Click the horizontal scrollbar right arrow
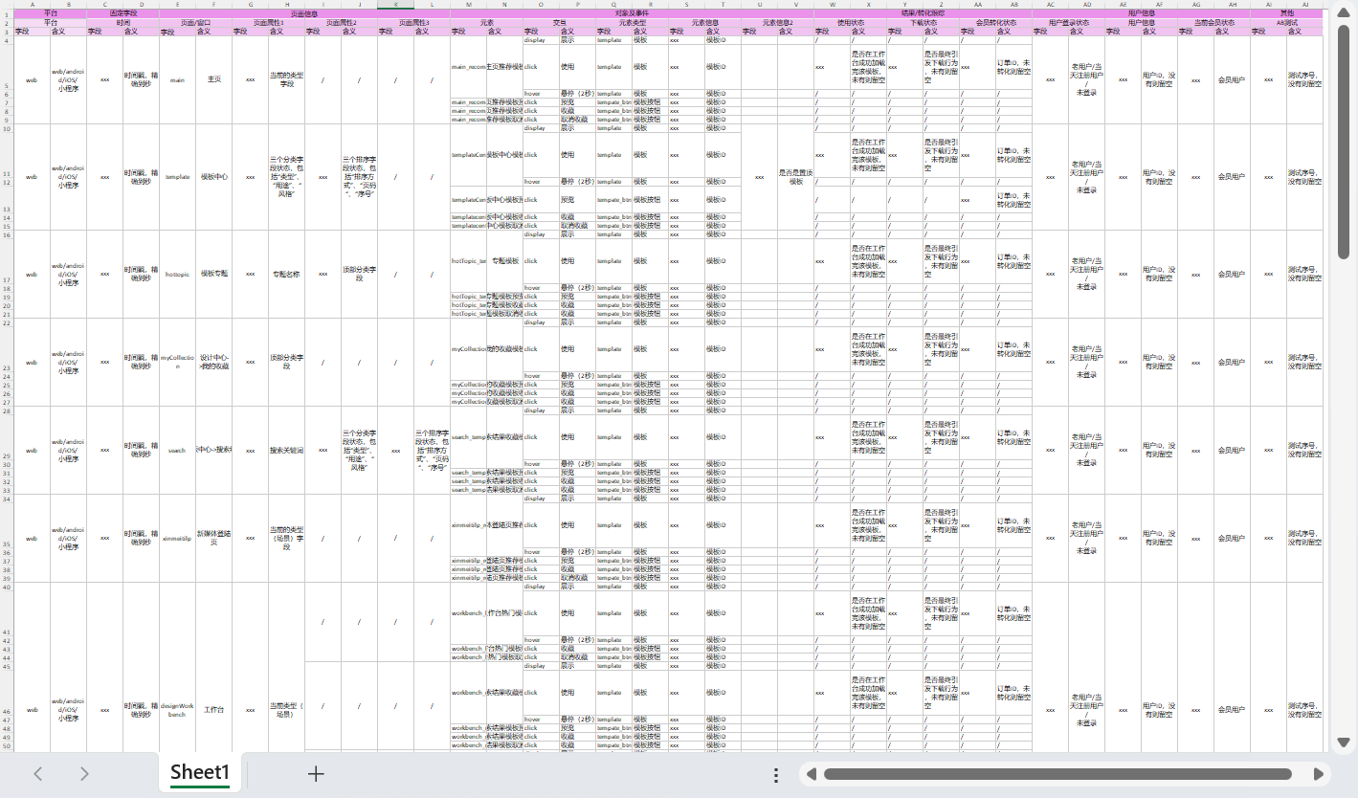 pos(1319,774)
